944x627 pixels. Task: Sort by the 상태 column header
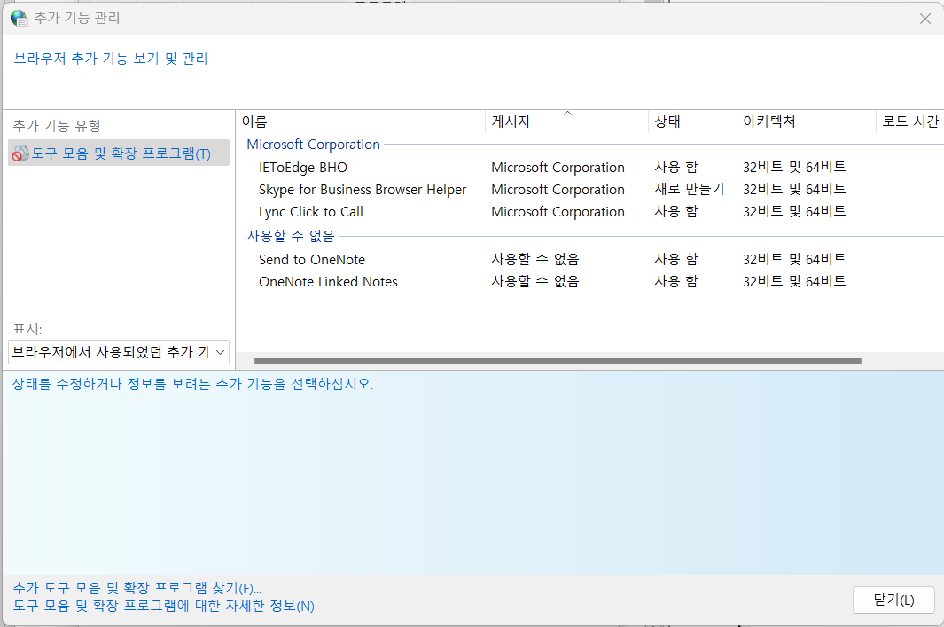692,121
